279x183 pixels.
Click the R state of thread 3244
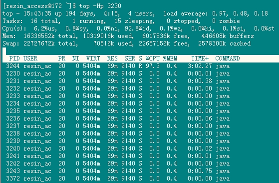point(140,66)
